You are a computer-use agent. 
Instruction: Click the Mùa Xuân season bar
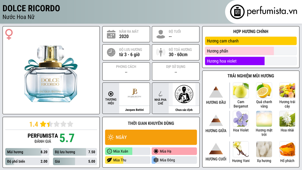pos(128,151)
